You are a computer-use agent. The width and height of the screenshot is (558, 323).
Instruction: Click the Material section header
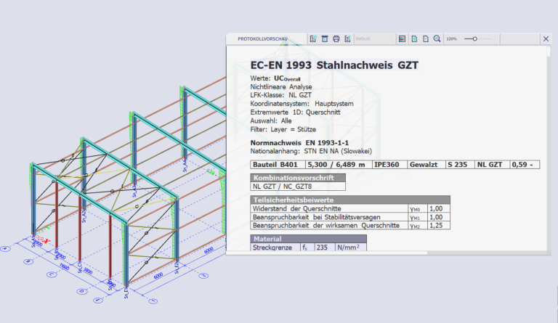(x=269, y=239)
